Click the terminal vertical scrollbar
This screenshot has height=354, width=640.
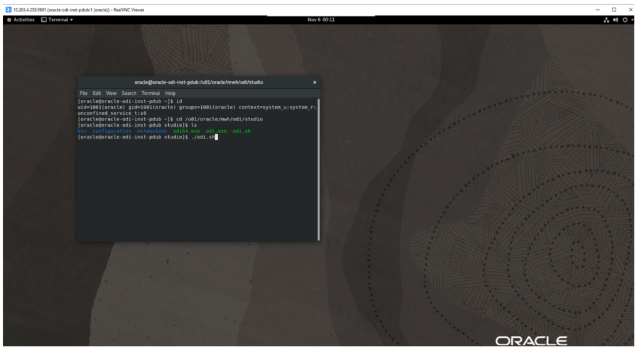tap(319, 169)
